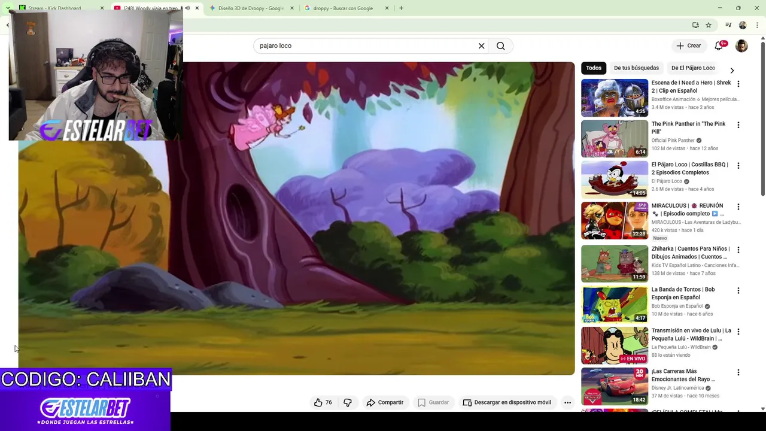766x431 pixels.
Task: Open Chrome profile avatar
Action: click(x=743, y=25)
